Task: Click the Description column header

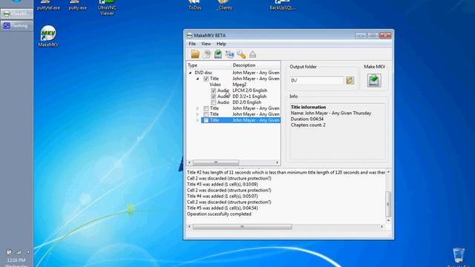Action: click(255, 65)
